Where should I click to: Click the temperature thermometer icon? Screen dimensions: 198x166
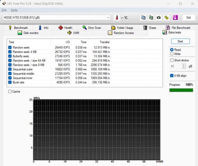pos(117,17)
